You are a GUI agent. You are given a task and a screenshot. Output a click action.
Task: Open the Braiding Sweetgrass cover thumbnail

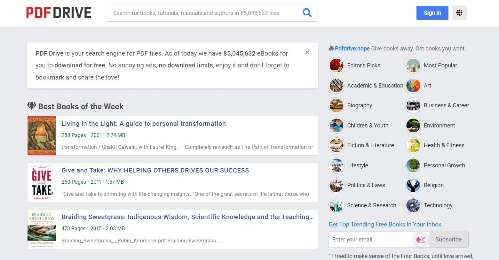coord(42,229)
